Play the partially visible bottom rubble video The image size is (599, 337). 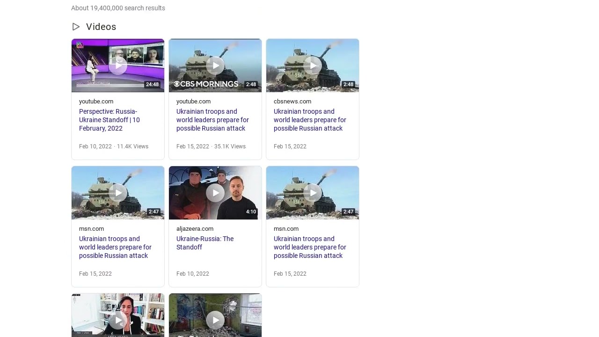[x=215, y=315]
